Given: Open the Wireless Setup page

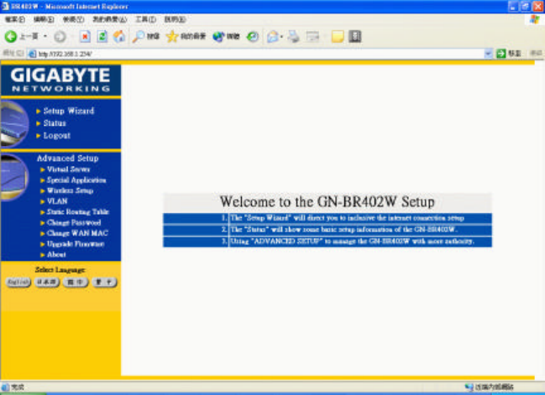Looking at the screenshot, I should [71, 190].
